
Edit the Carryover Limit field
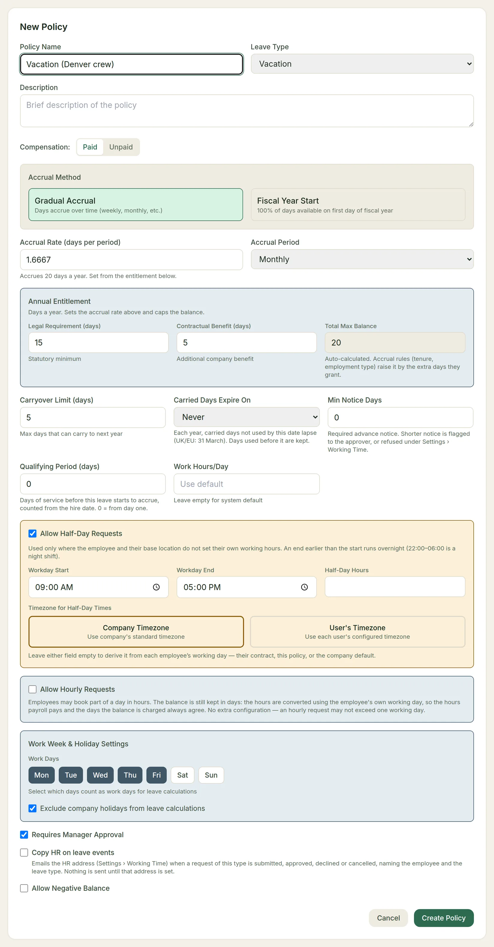click(x=93, y=418)
